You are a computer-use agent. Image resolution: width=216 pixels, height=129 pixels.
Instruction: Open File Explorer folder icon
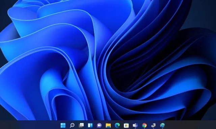pyautogui.click(x=108, y=125)
